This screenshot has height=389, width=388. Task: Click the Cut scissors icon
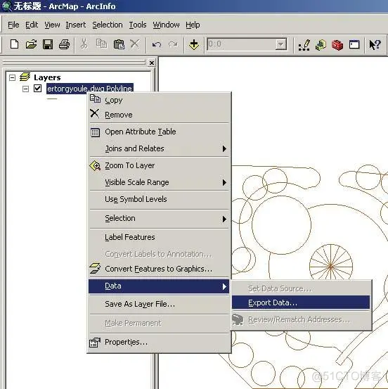coord(84,44)
